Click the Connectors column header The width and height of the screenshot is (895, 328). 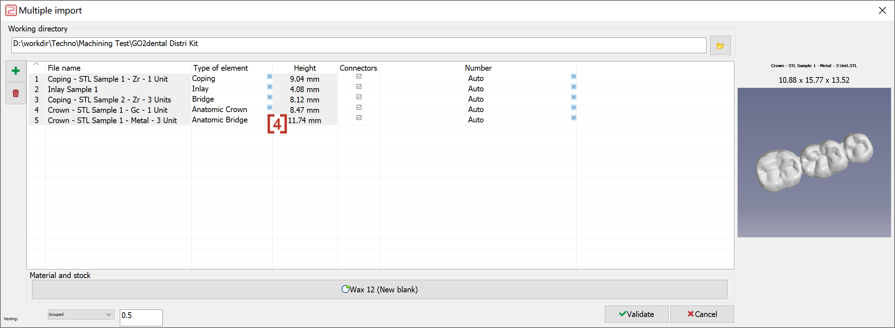point(358,68)
